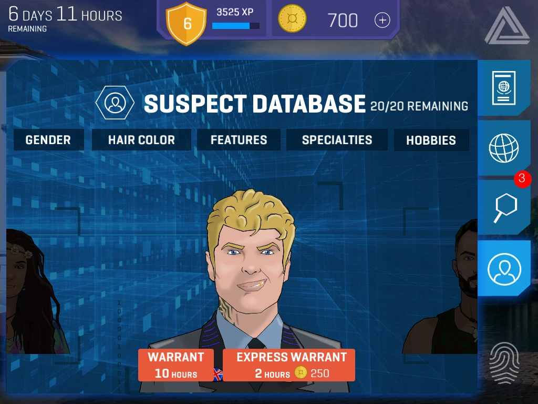Tap the gold coin icon

click(x=292, y=18)
